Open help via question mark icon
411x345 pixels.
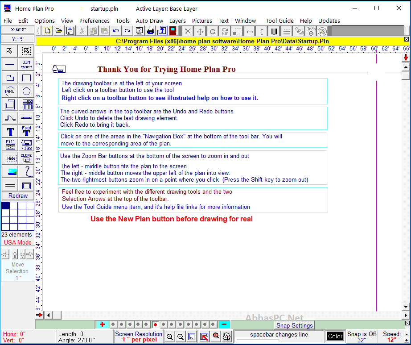tap(162, 31)
